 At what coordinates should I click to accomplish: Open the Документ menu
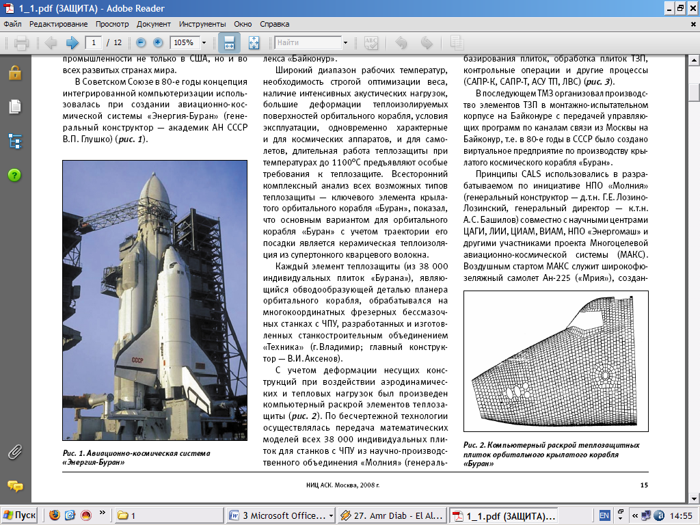(154, 24)
